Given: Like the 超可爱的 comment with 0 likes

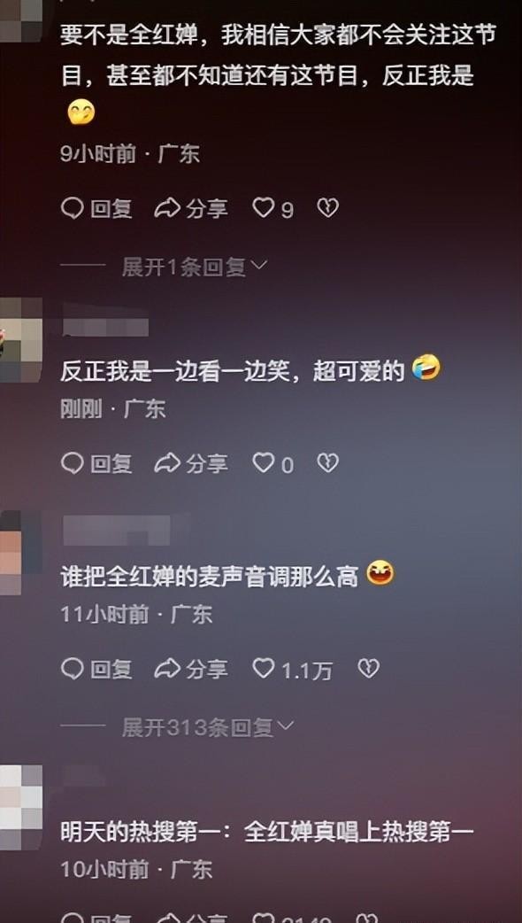Looking at the screenshot, I should pos(273,464).
